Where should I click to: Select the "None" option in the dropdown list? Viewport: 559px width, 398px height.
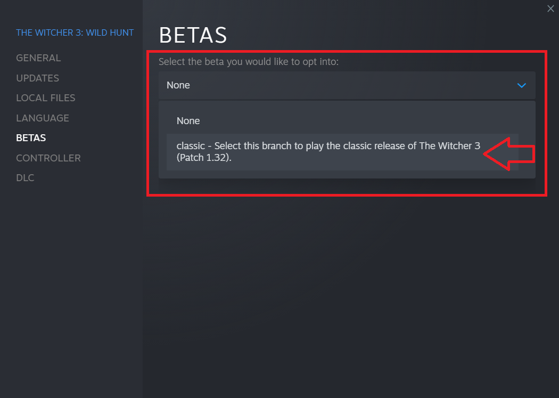tap(188, 121)
